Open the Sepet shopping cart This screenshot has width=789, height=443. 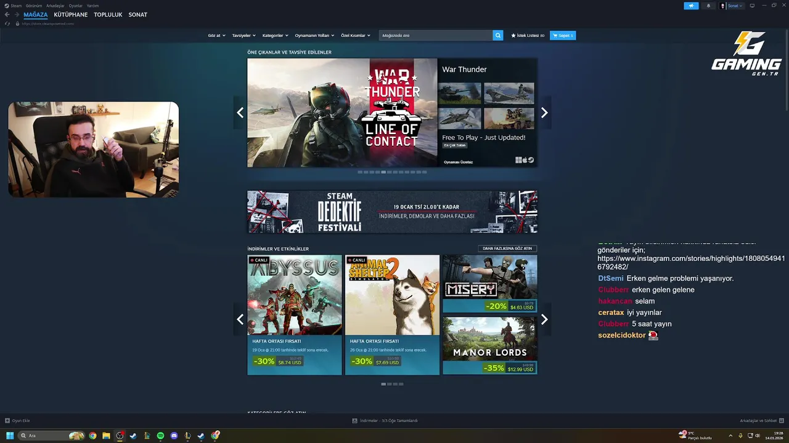tap(563, 36)
